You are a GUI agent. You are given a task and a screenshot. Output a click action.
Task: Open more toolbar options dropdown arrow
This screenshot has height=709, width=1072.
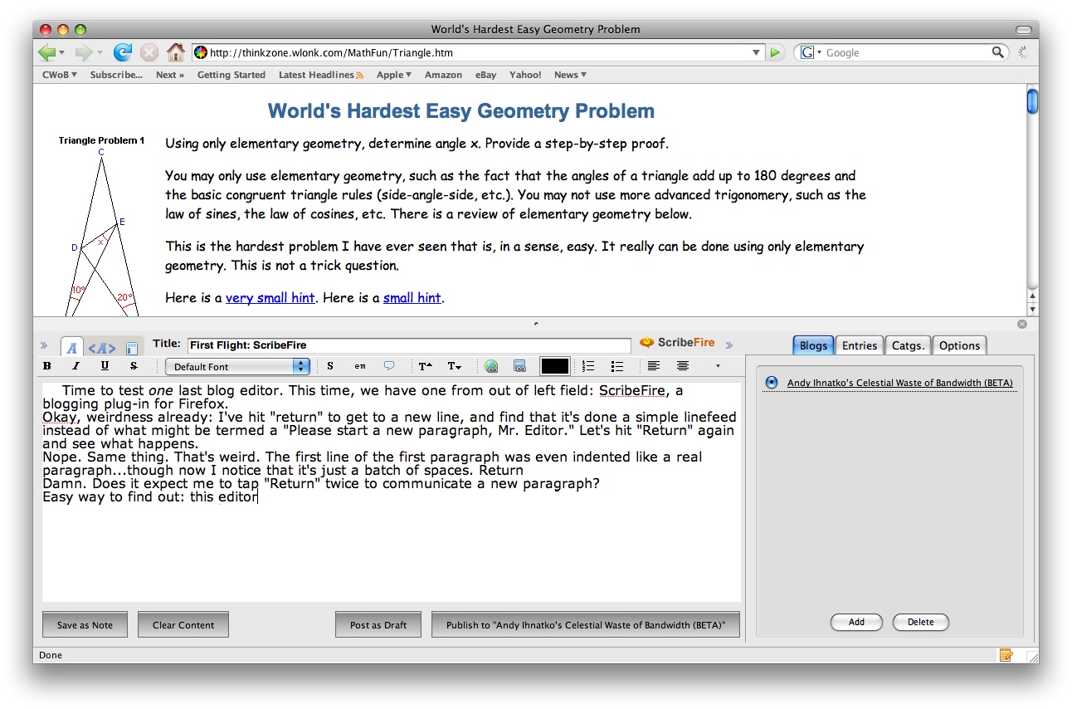[x=718, y=366]
